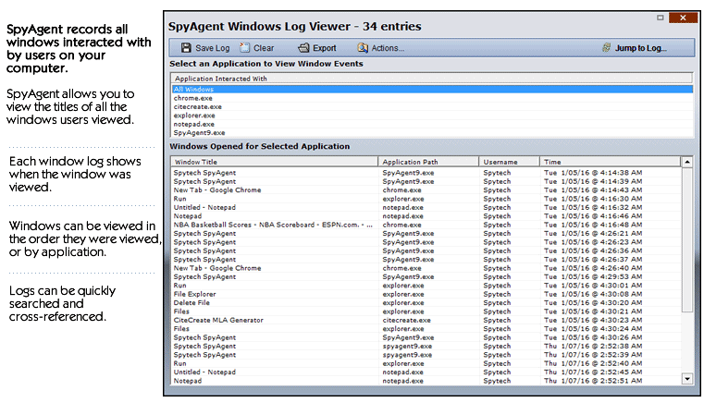Click the Clear log page icon
The width and height of the screenshot is (704, 415).
[245, 47]
